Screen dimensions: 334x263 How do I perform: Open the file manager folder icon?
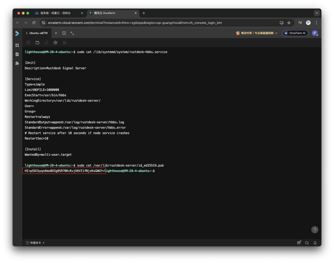[38, 43]
